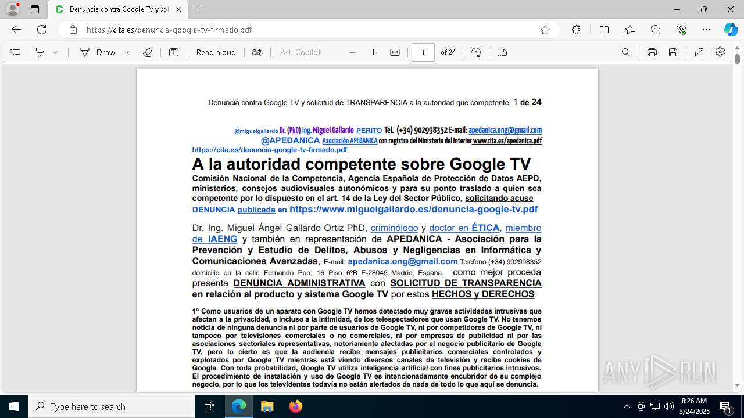View site information lock icon
The width and height of the screenshot is (744, 418).
pyautogui.click(x=73, y=30)
